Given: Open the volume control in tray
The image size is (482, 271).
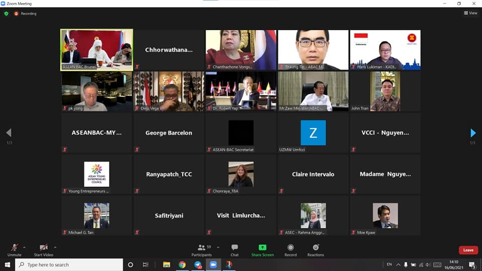Looking at the screenshot, I should pos(428,264).
